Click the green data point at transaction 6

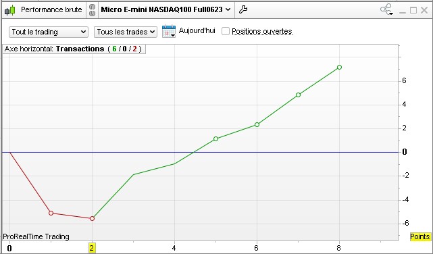[257, 125]
